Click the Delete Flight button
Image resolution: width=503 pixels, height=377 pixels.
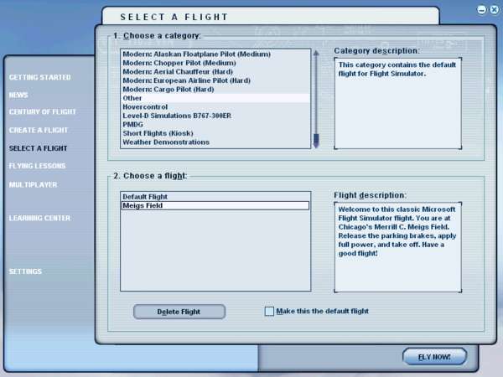click(x=179, y=312)
